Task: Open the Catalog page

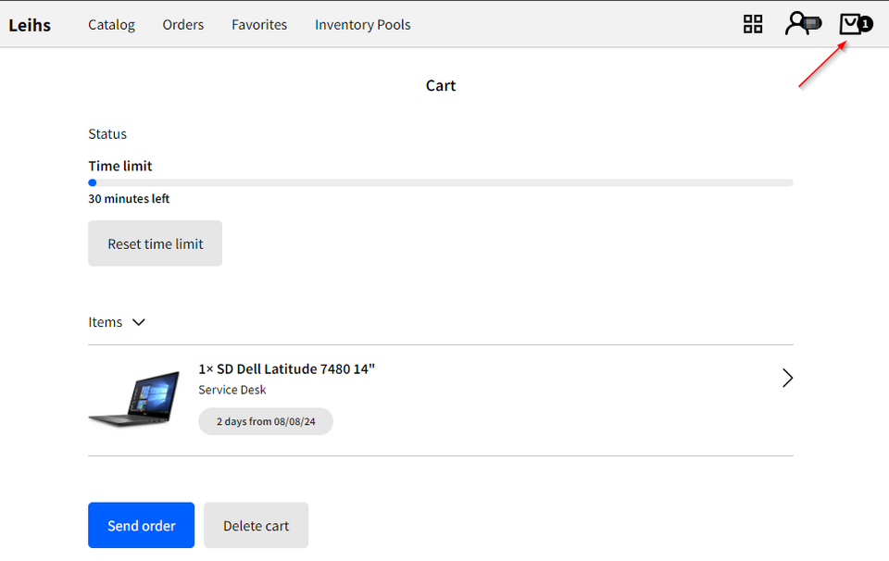Action: [x=111, y=25]
